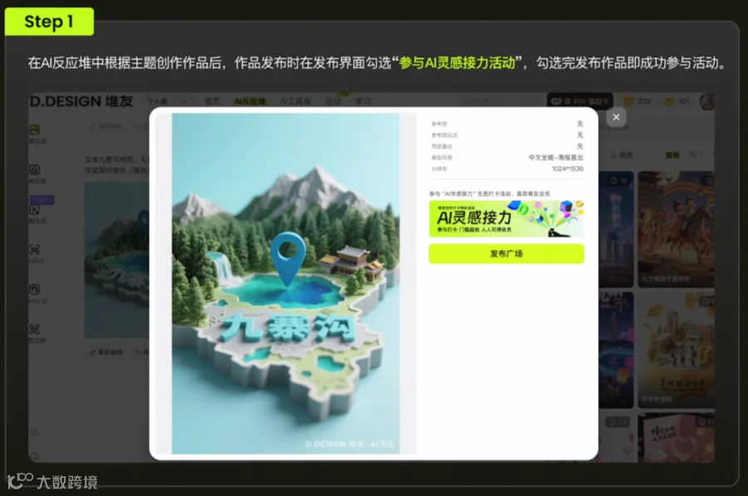Open the AI工具箱 nav tab
This screenshot has width=748, height=496.
coord(295,101)
